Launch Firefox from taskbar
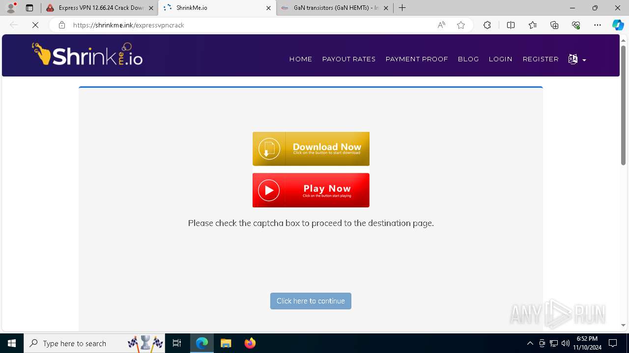Screen dimensions: 629x353 [250, 343]
